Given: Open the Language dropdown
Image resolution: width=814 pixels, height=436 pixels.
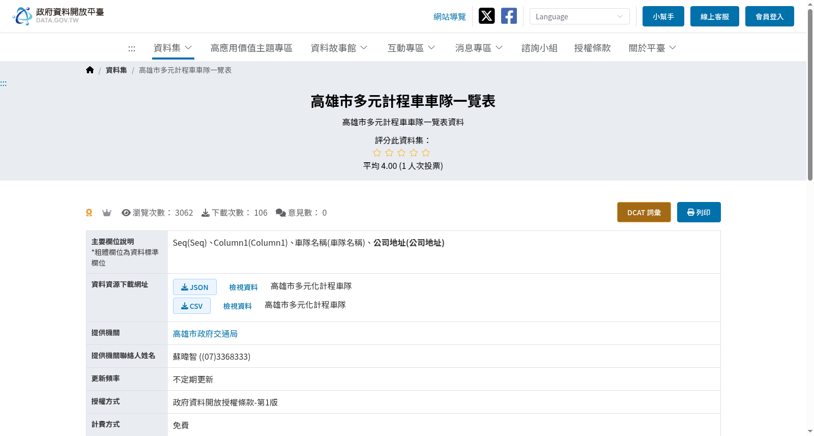Looking at the screenshot, I should 579,16.
